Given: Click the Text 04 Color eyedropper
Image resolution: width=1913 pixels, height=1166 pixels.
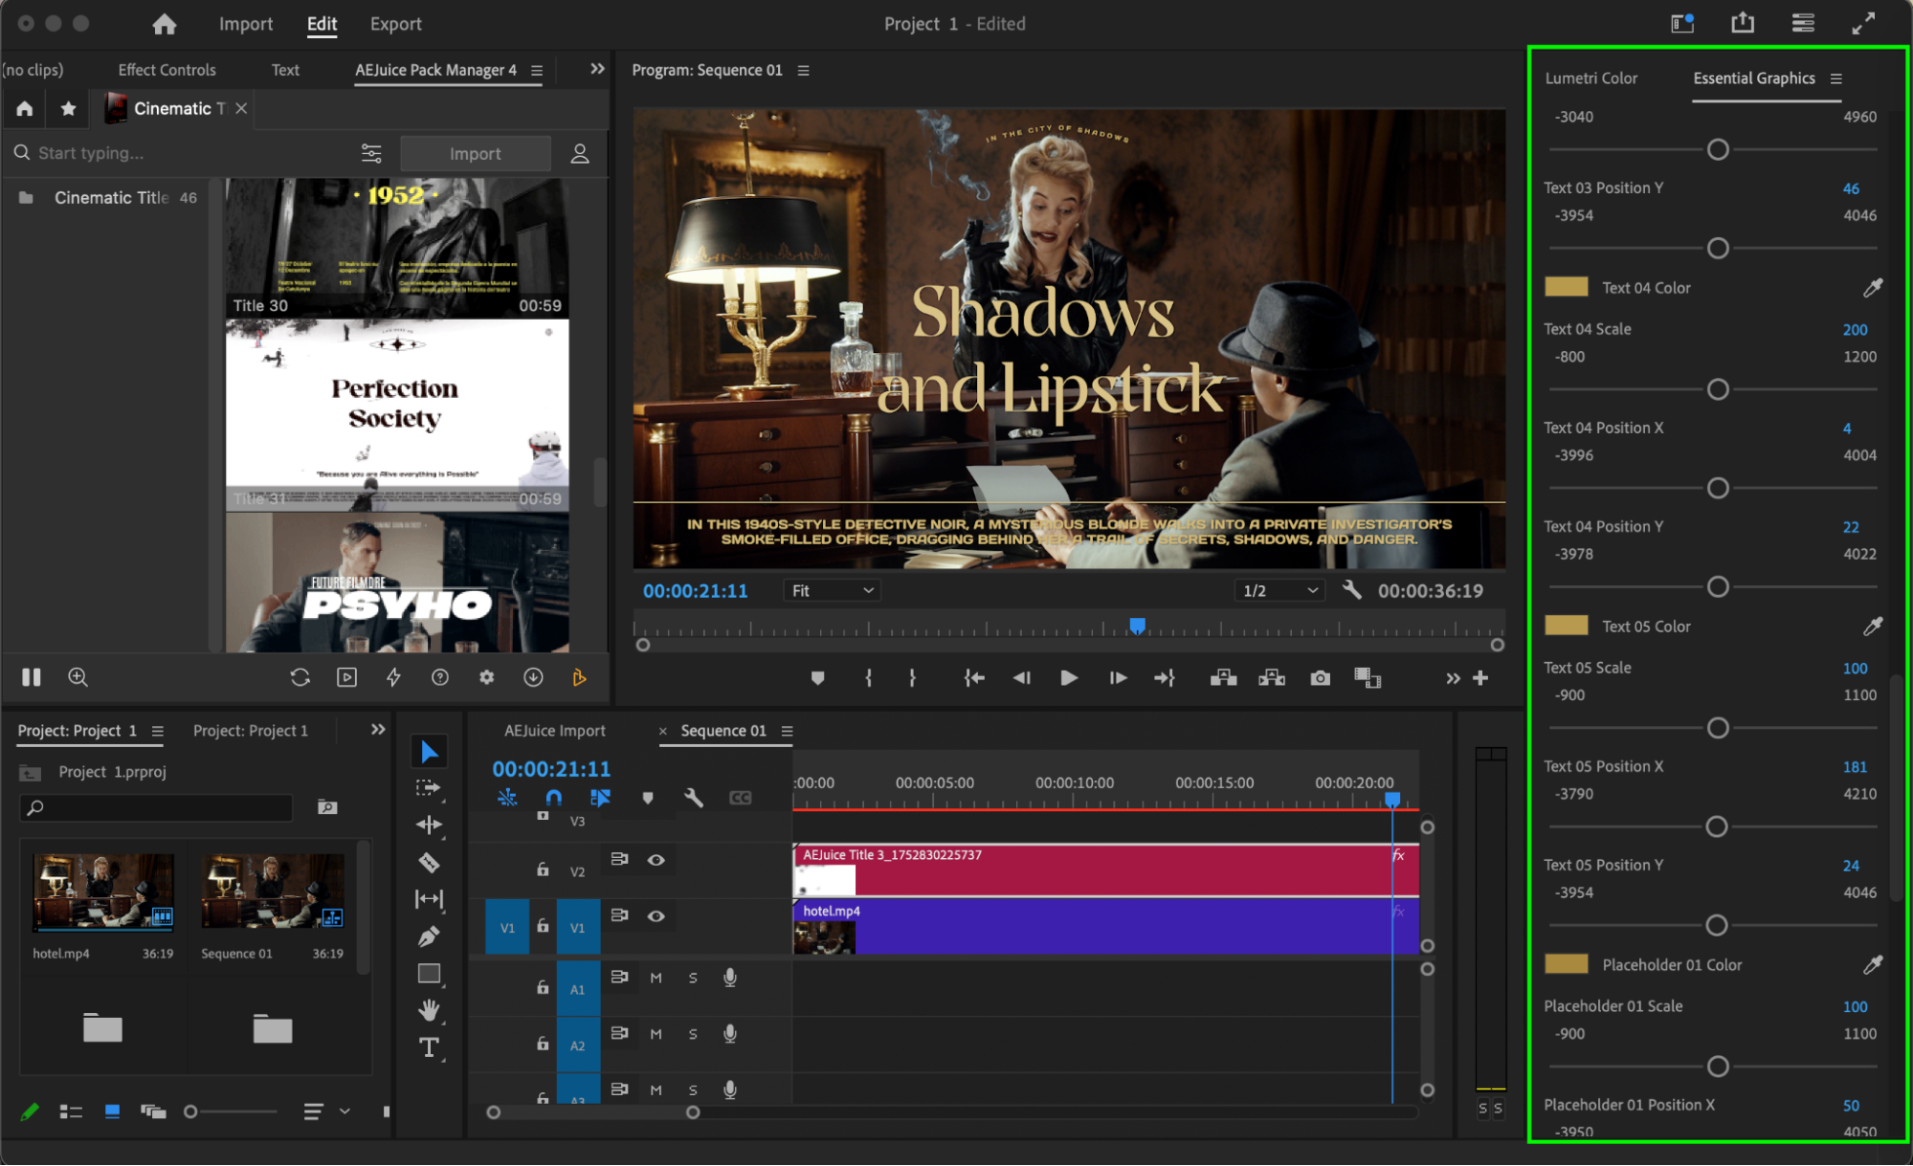Looking at the screenshot, I should pyautogui.click(x=1873, y=288).
